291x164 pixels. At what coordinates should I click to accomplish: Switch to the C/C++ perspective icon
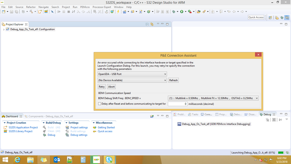point(287,18)
